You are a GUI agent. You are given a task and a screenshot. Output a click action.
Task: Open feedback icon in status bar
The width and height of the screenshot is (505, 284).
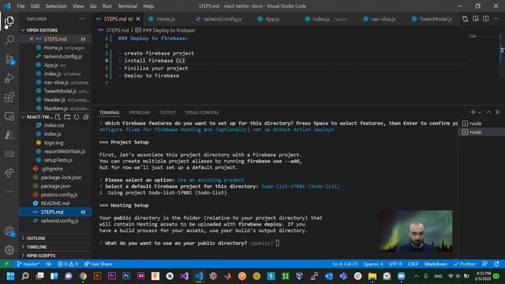(x=484, y=264)
